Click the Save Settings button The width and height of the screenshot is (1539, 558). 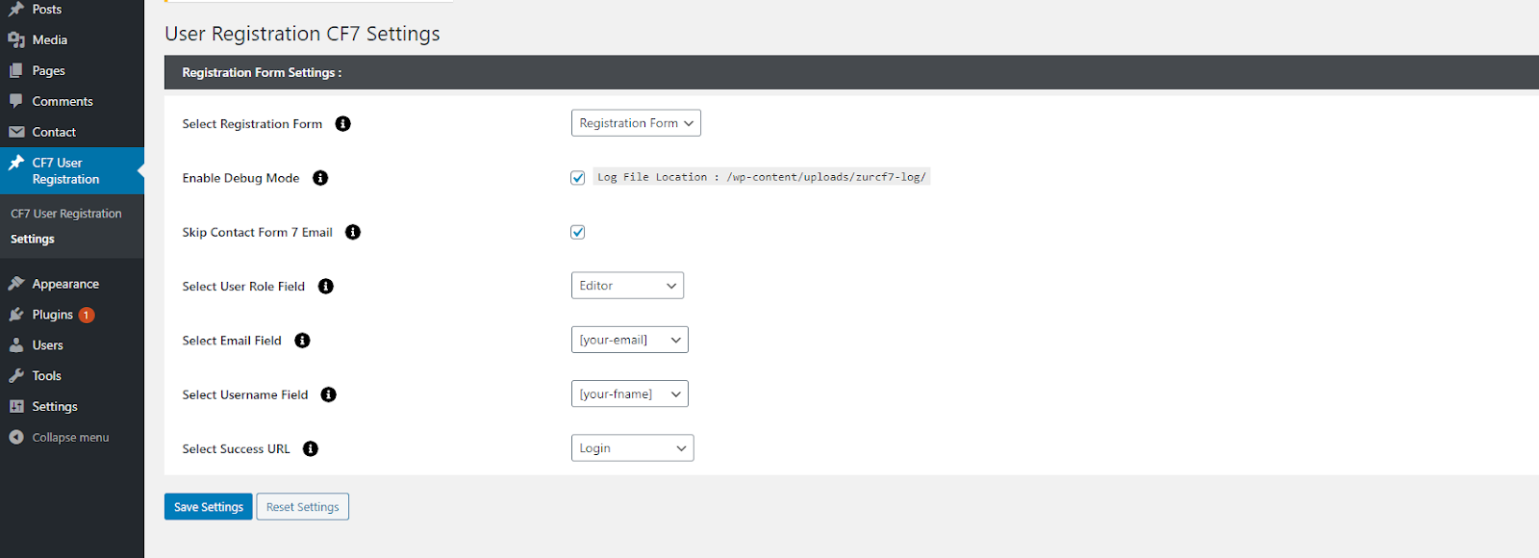click(x=208, y=507)
